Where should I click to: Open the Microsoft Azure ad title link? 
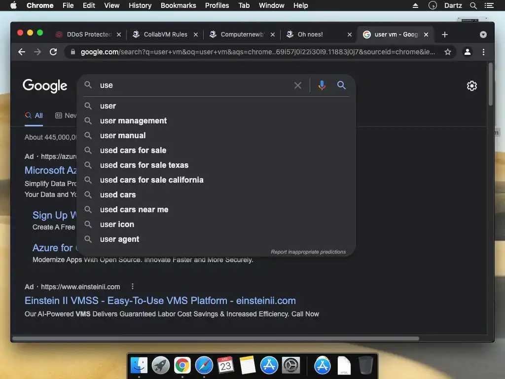(51, 170)
